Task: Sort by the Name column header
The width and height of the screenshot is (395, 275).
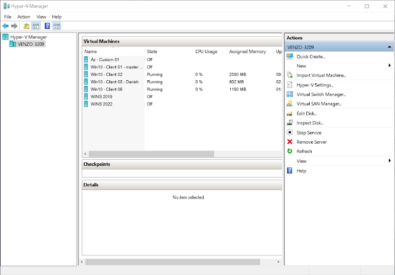Action: [x=114, y=52]
